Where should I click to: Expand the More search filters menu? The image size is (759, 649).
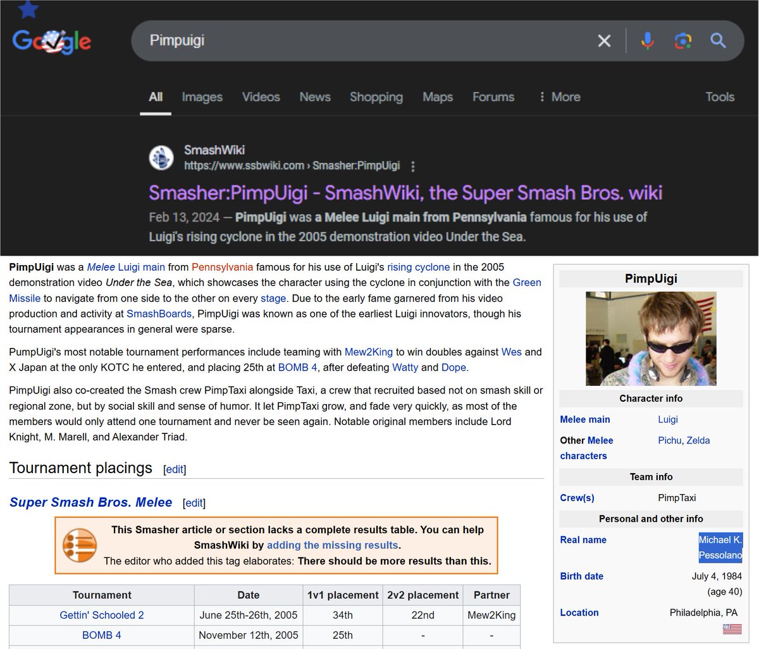[x=560, y=97]
